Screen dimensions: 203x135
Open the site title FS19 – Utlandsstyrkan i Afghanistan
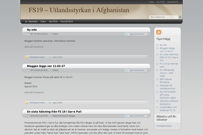pyautogui.click(x=79, y=10)
